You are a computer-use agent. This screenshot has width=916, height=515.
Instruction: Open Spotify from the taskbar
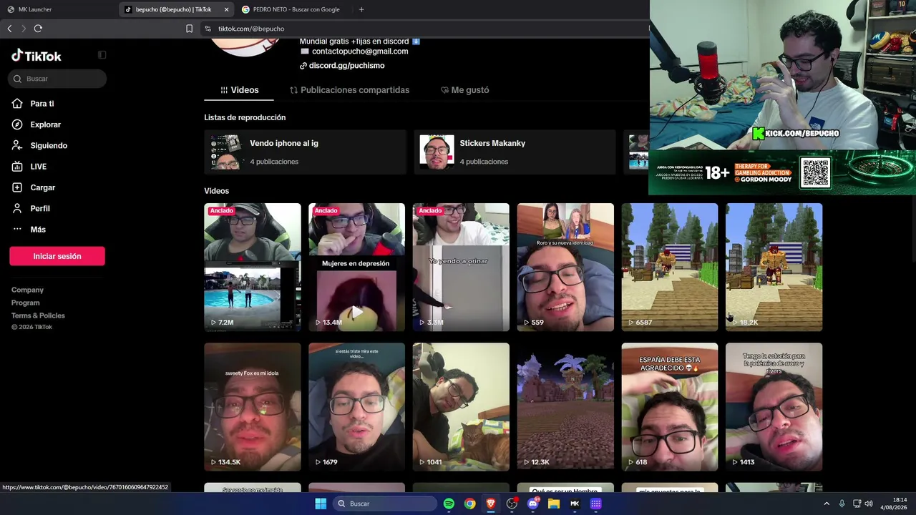(x=449, y=504)
